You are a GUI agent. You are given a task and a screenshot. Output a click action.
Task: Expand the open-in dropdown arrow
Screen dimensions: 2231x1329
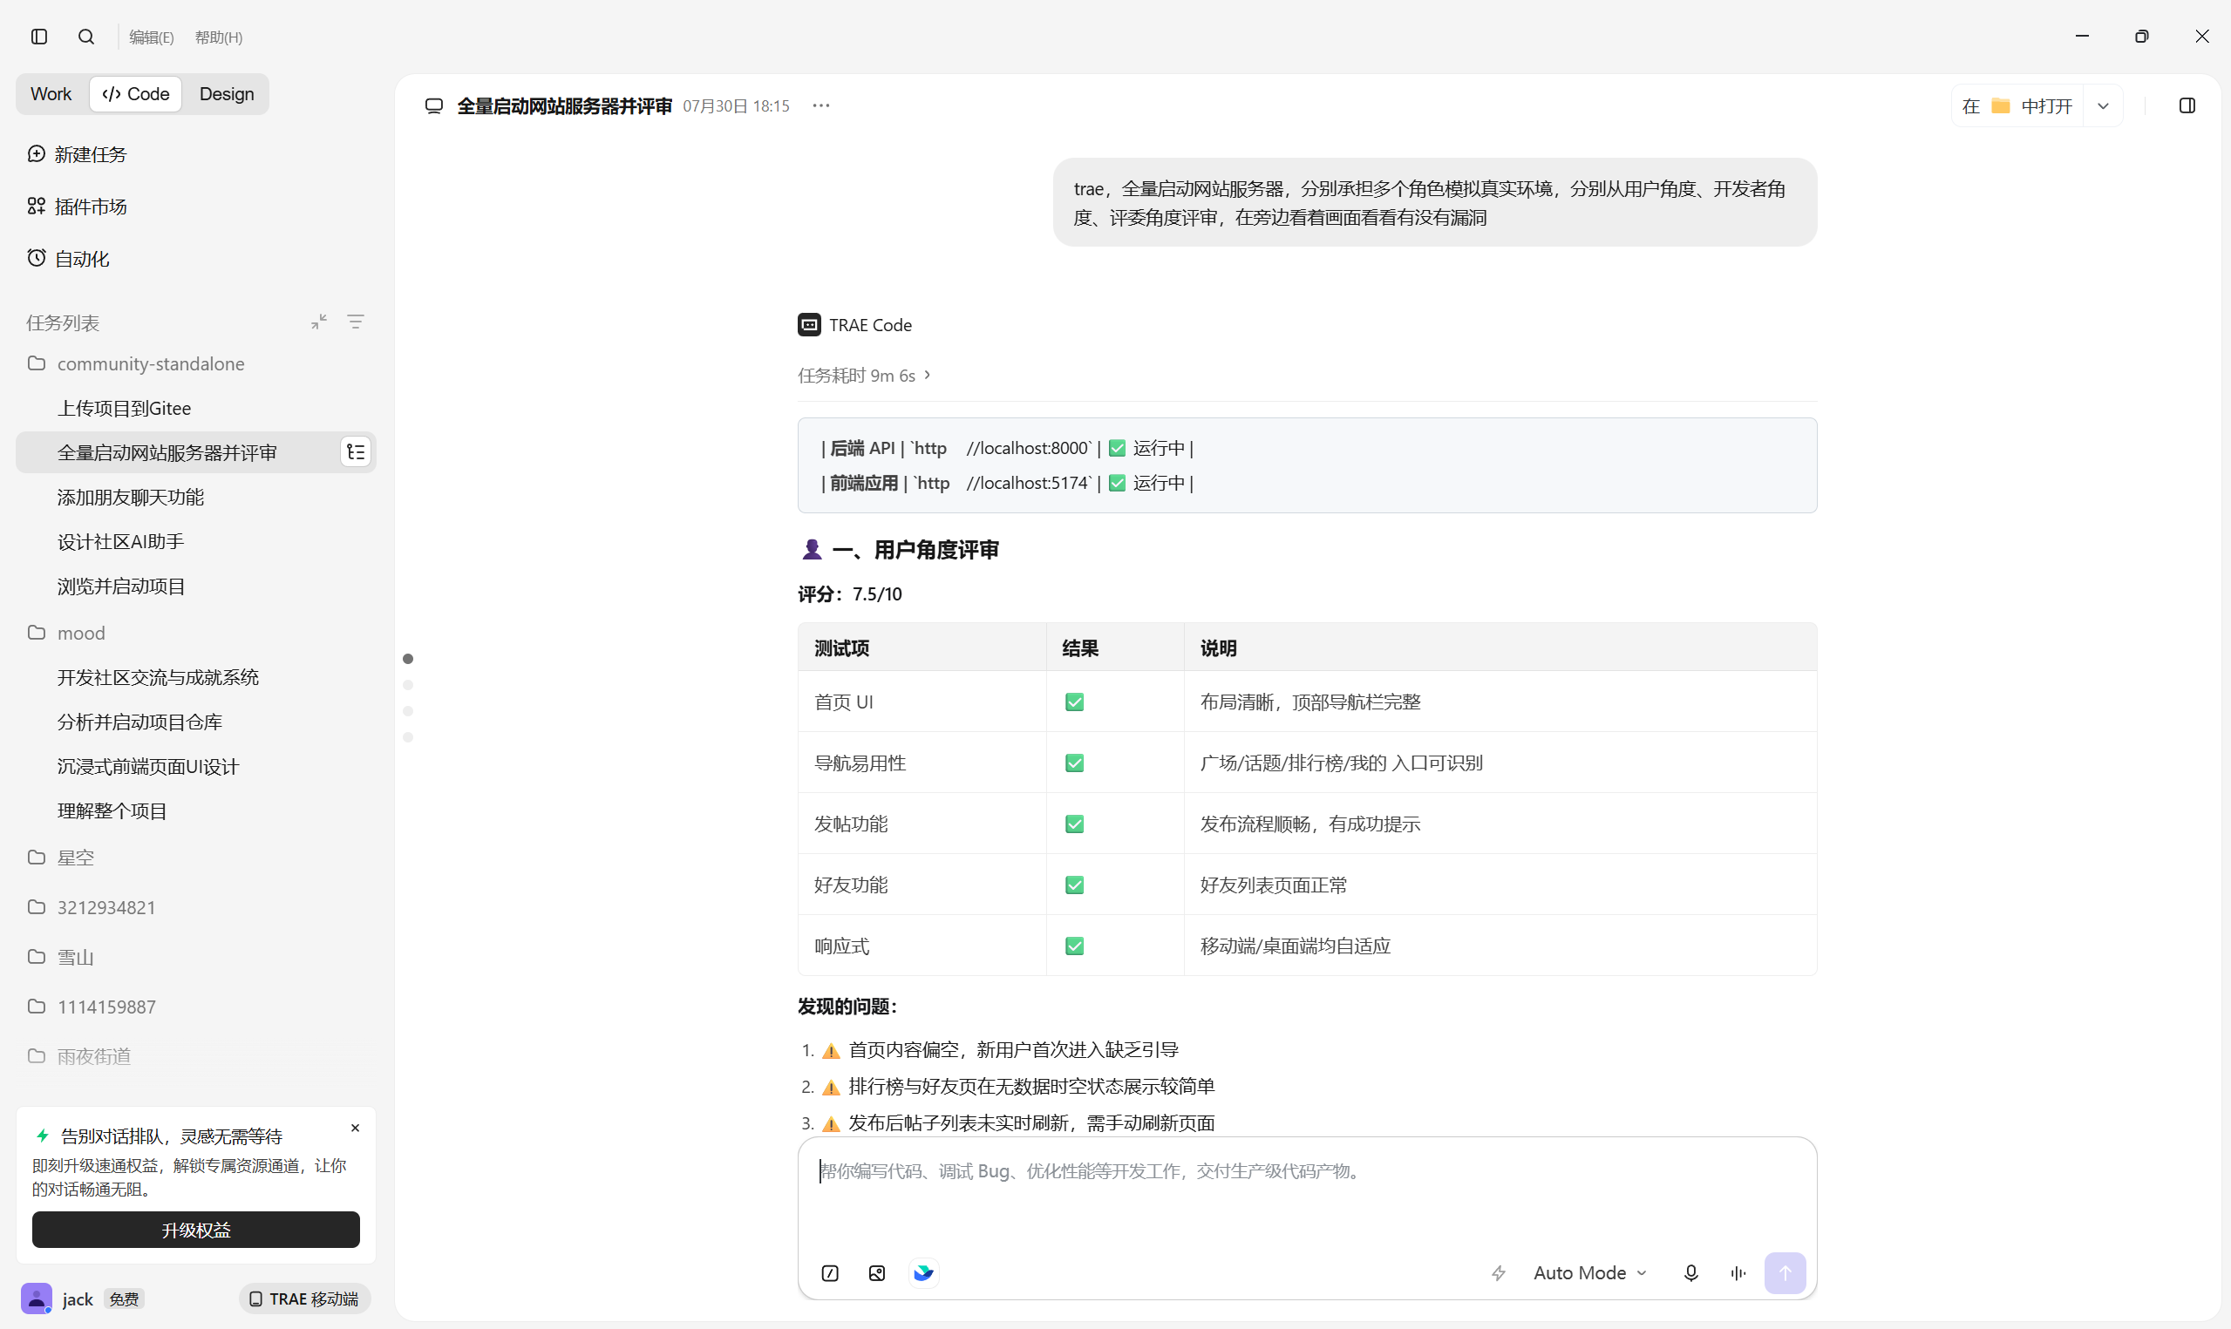(2104, 106)
